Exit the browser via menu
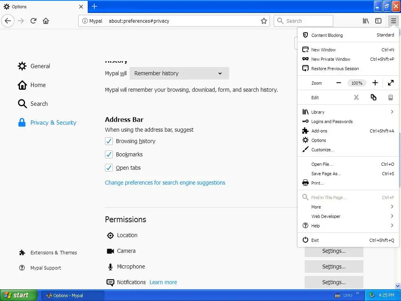Viewport: 401px width, 301px height. [348, 240]
